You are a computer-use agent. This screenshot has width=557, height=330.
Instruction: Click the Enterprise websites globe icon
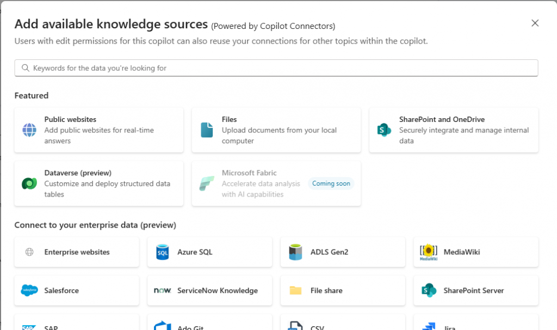pos(29,252)
